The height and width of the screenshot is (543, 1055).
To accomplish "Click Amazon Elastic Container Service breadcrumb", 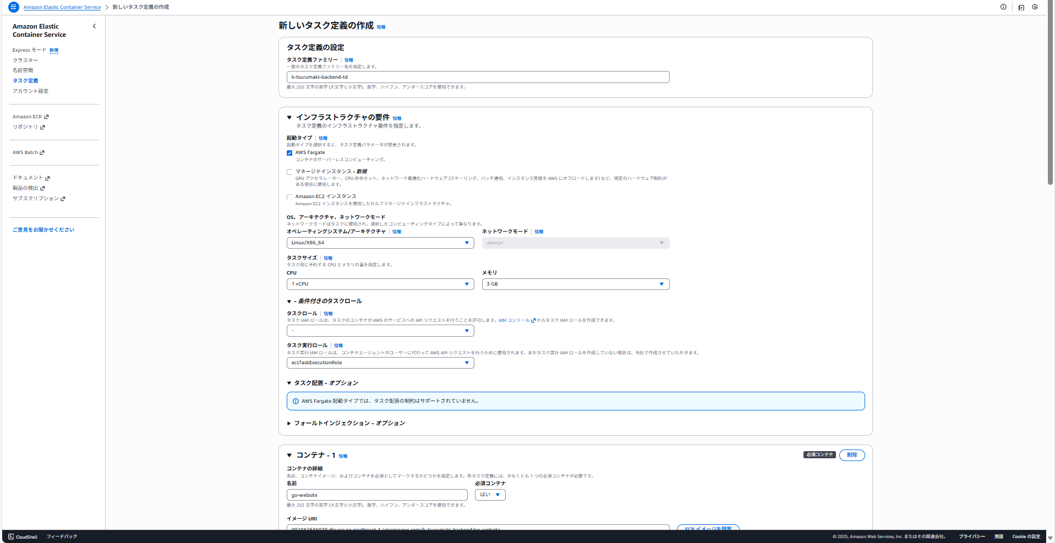I will click(62, 7).
